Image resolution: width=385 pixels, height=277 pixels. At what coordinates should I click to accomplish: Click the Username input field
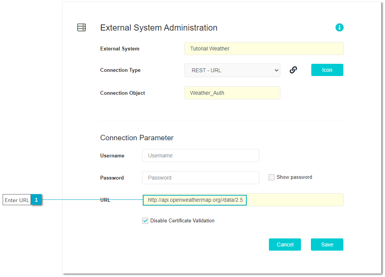click(x=201, y=156)
